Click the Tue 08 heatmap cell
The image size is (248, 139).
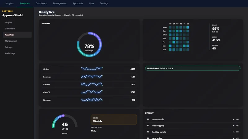point(177,31)
